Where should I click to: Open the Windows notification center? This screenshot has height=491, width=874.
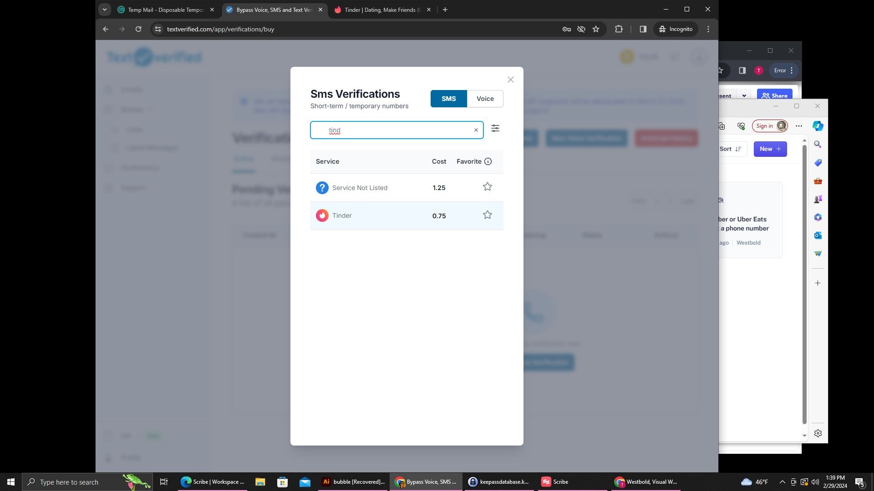(860, 482)
